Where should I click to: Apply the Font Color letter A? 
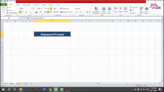[40, 12]
